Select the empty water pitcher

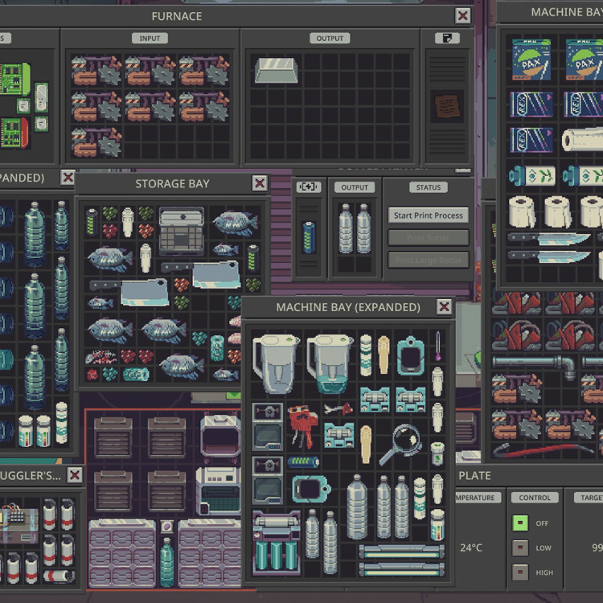276,363
